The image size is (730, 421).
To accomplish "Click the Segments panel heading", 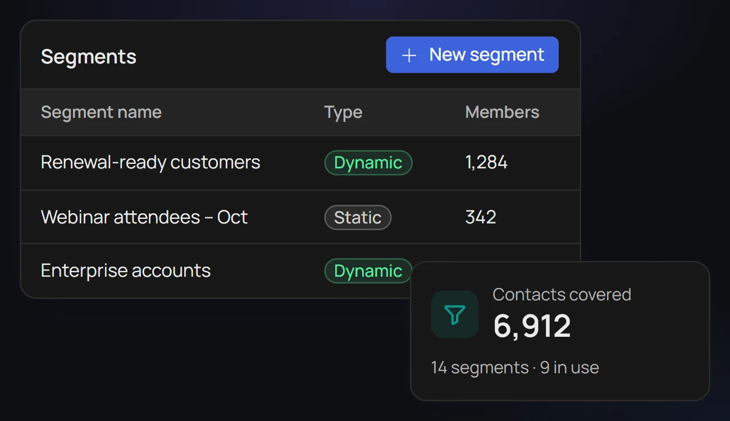I will [89, 57].
